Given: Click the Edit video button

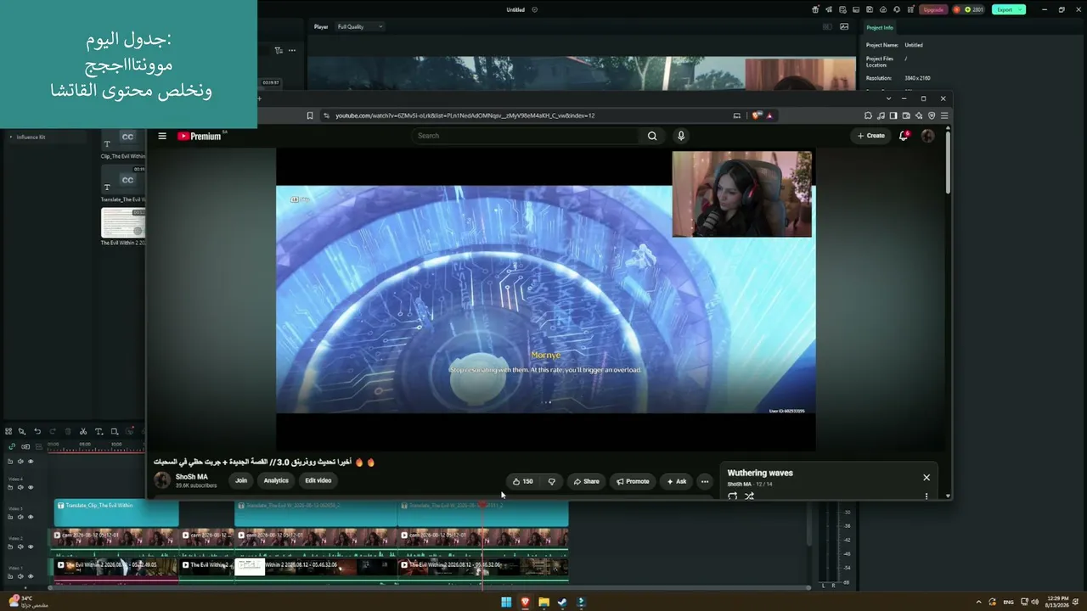Looking at the screenshot, I should [x=318, y=480].
